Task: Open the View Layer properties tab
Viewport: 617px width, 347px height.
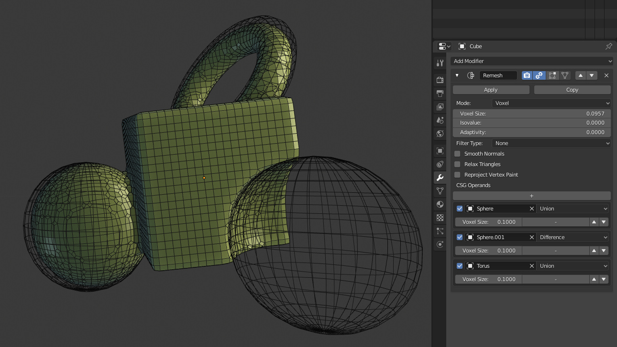Action: coord(440,107)
